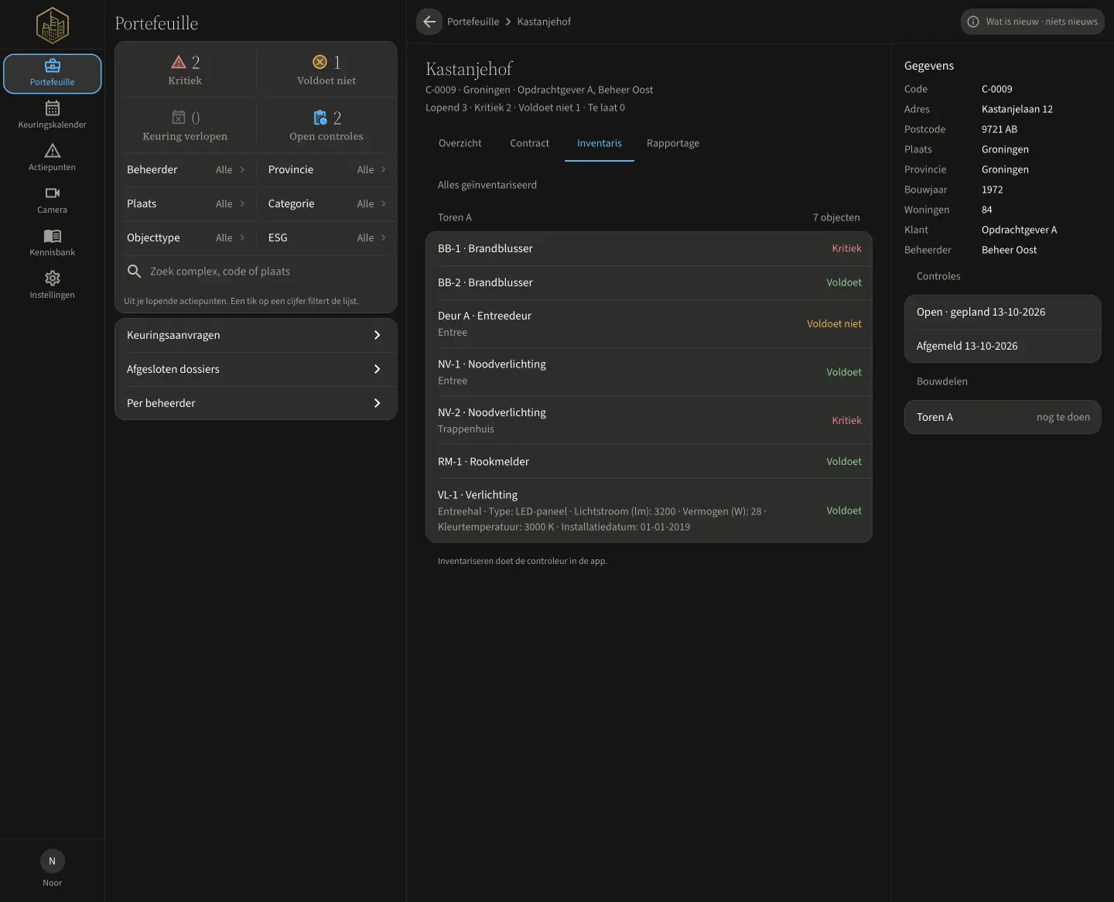
Task: Click the Noor user avatar
Action: point(53,861)
